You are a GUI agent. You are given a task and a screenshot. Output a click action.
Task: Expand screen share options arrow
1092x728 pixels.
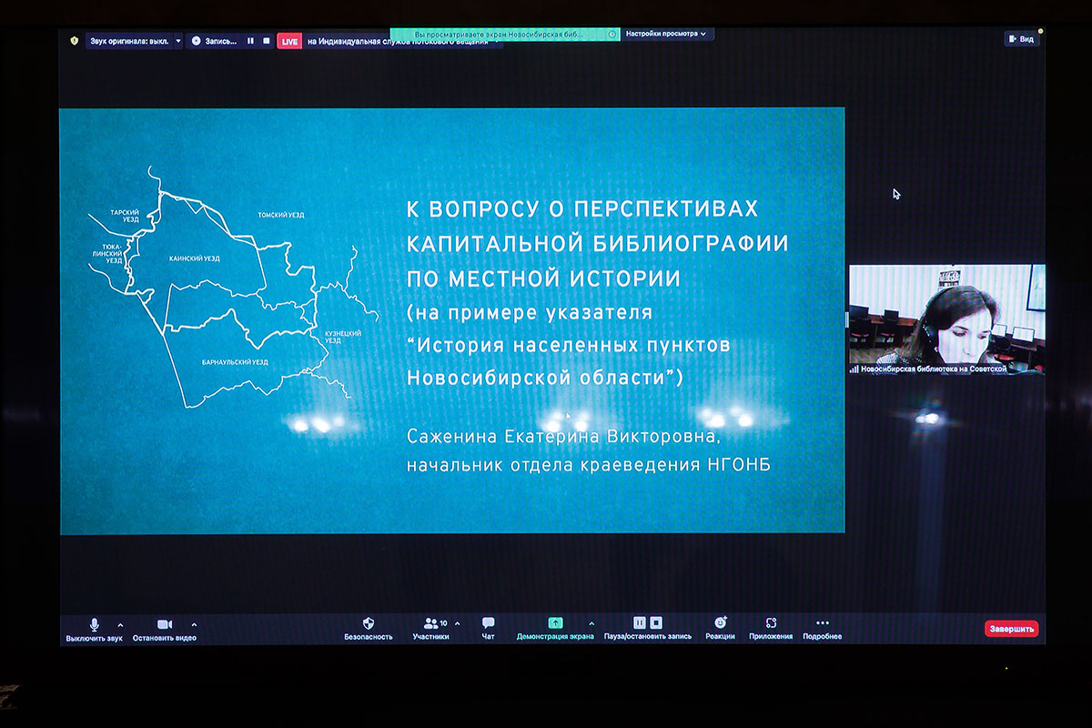pyautogui.click(x=592, y=623)
